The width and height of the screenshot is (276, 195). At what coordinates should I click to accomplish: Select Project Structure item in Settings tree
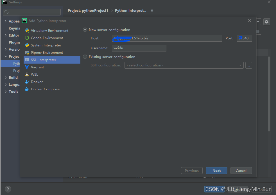17,71
